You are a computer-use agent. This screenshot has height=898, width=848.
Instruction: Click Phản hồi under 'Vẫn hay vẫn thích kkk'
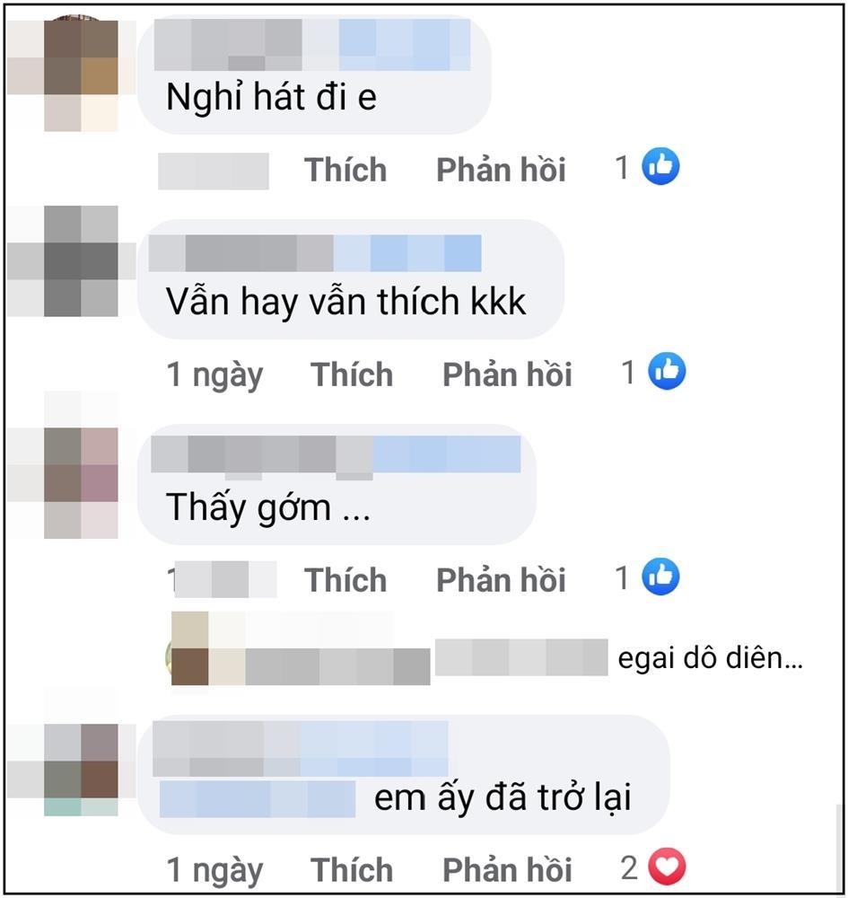(508, 374)
